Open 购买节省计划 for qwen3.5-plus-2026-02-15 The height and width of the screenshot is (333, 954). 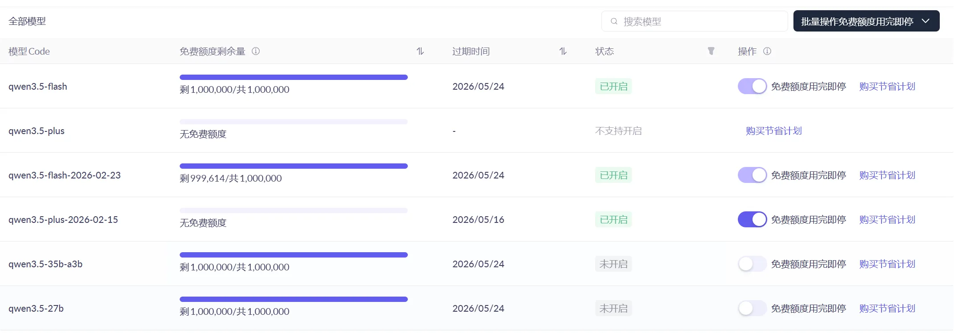(887, 219)
